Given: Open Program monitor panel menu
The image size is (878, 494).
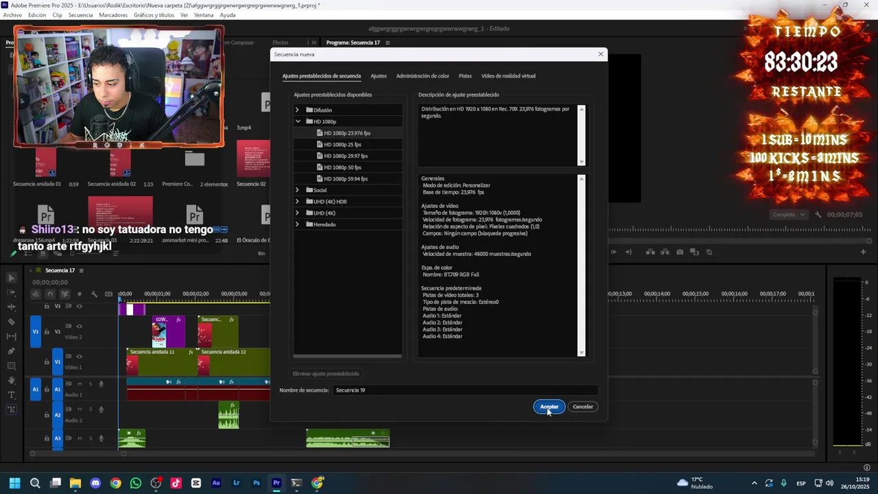Looking at the screenshot, I should coord(388,43).
